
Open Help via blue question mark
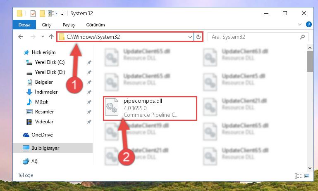[308, 24]
